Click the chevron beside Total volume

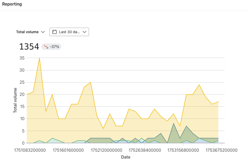[x=43, y=32]
